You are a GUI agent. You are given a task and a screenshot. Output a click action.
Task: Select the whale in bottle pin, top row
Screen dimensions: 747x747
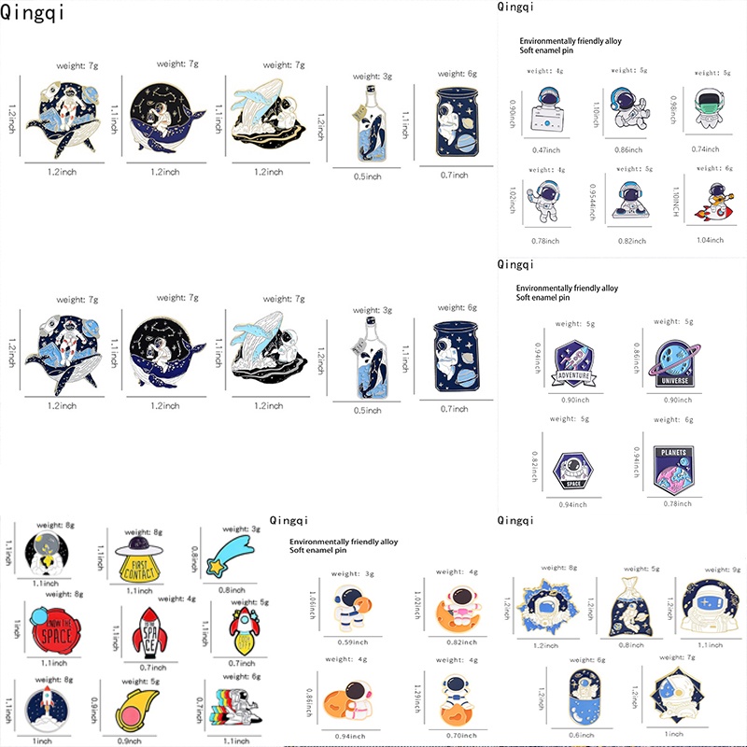[x=371, y=124]
